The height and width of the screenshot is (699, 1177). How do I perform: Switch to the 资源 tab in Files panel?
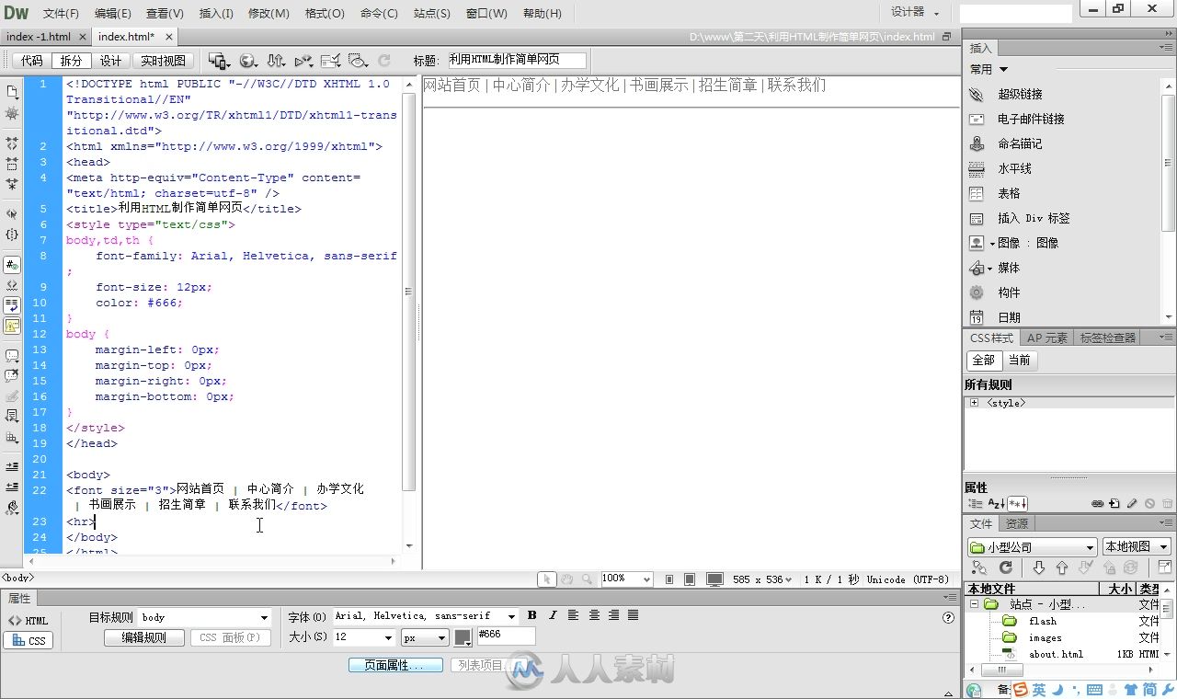coord(1017,523)
